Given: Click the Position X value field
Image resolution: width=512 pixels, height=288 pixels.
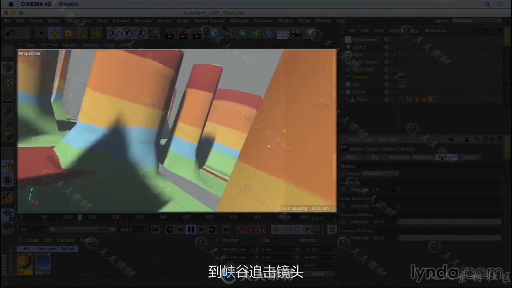Looking at the screenshot, I should [235, 250].
